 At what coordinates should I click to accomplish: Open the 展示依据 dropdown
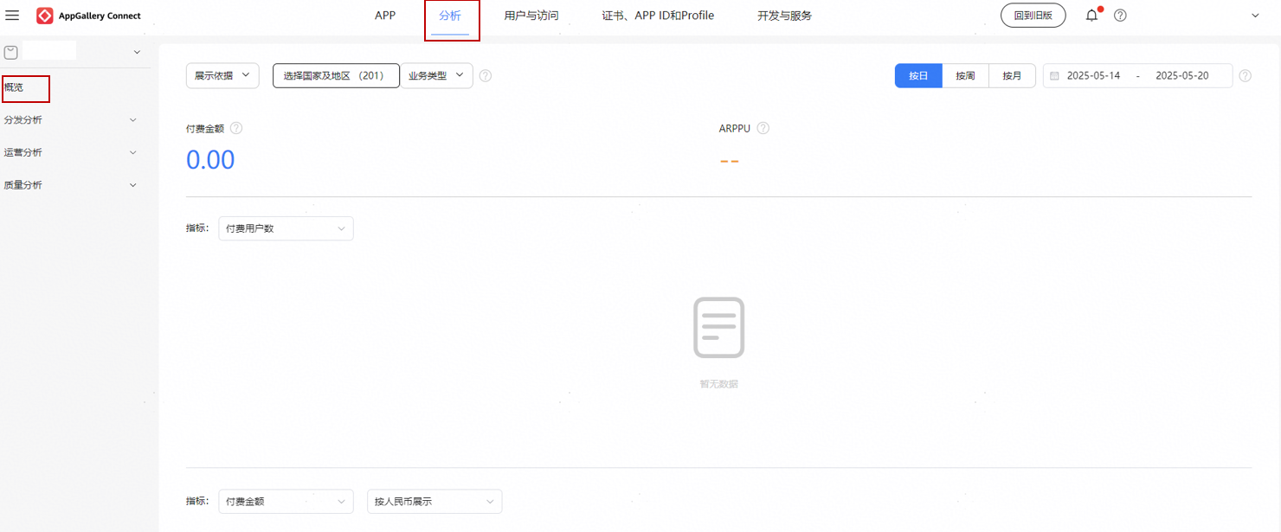tap(222, 76)
